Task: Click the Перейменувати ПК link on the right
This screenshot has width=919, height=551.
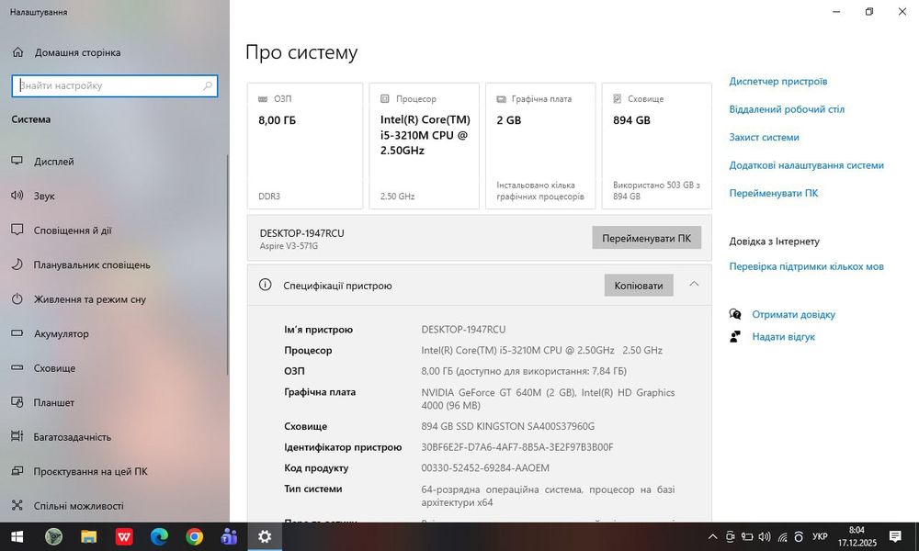Action: tap(773, 193)
